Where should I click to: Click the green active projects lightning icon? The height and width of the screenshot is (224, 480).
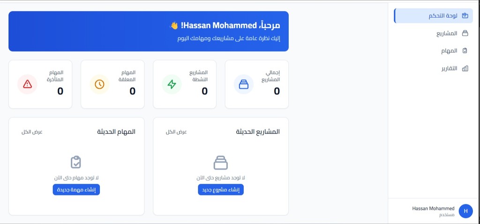tap(172, 84)
